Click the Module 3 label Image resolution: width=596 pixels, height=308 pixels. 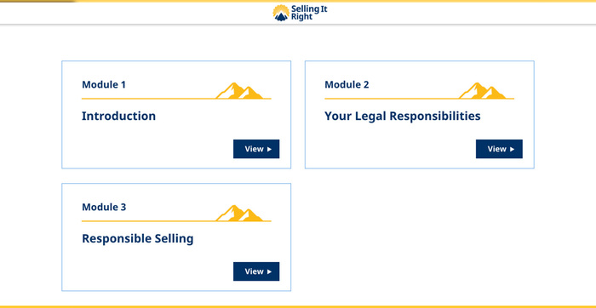[104, 207]
